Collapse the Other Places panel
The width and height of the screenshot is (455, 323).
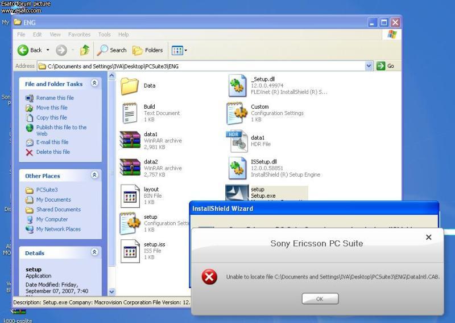click(94, 175)
